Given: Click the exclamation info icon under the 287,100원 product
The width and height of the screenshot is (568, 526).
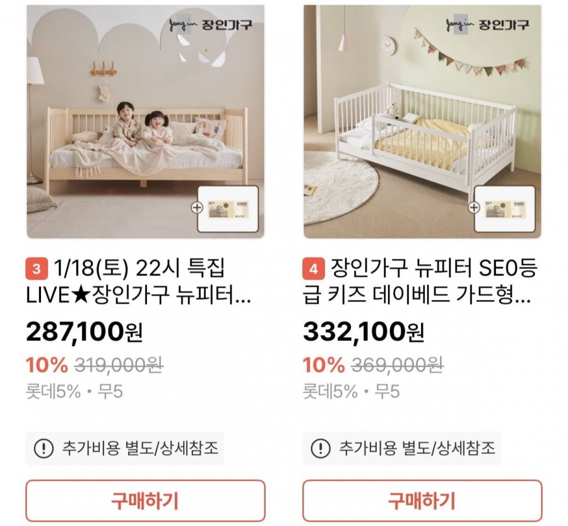Looking at the screenshot, I should (43, 449).
